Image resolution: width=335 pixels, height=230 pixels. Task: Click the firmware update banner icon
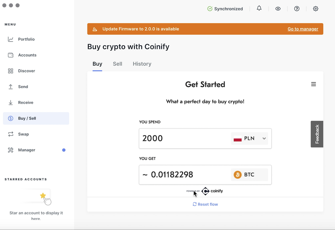[x=95, y=29]
